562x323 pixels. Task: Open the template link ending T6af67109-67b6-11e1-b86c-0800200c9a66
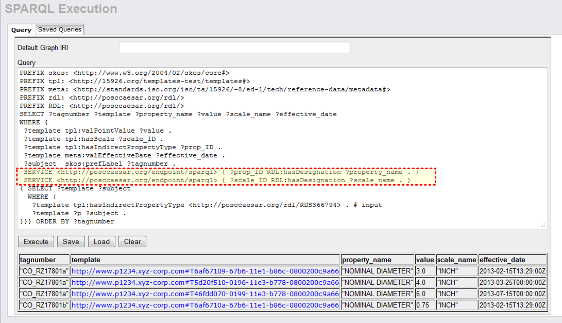pyautogui.click(x=205, y=271)
